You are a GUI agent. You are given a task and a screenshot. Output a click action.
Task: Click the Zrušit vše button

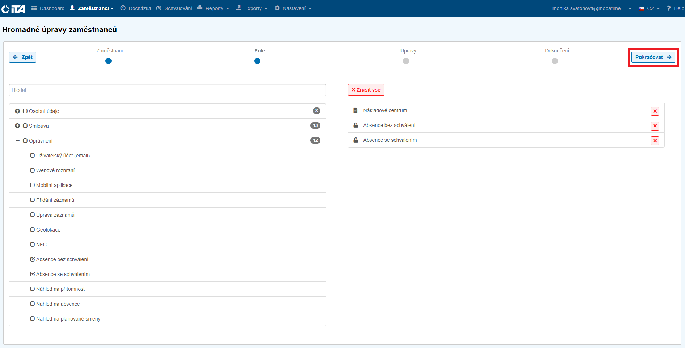coord(366,90)
